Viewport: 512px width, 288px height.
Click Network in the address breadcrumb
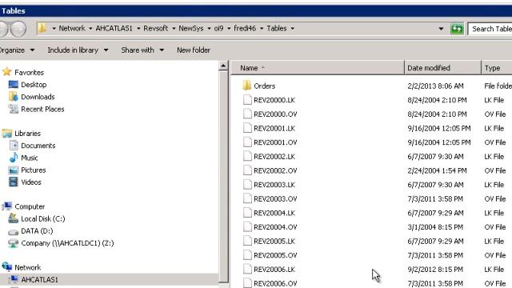[72, 29]
